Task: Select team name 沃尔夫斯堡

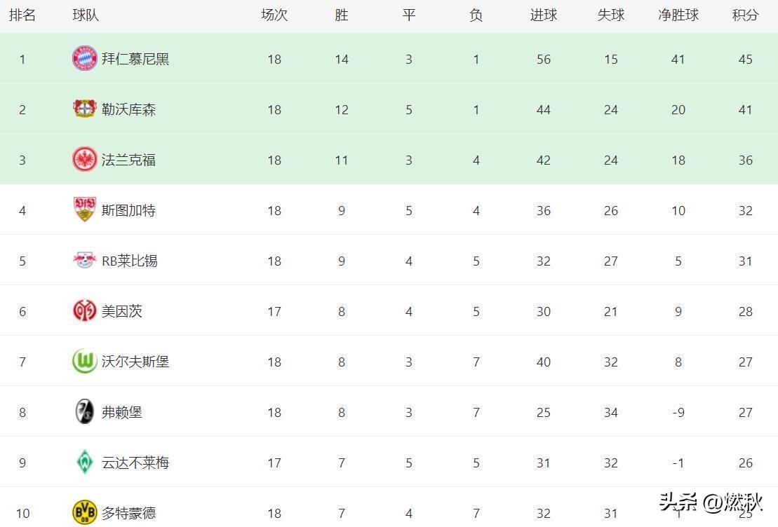Action: [x=135, y=362]
